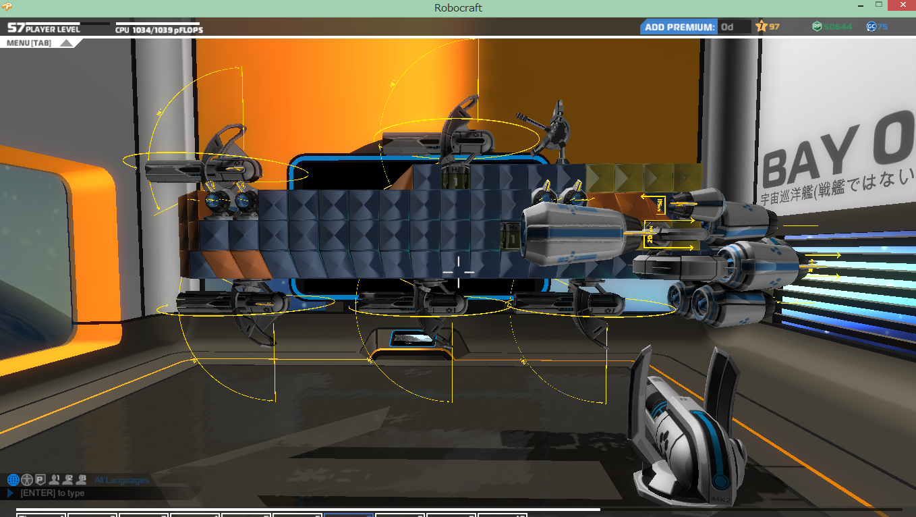The height and width of the screenshot is (517, 916).
Task: Click the 57 PLAYER LEVEL label
Action: coord(43,28)
